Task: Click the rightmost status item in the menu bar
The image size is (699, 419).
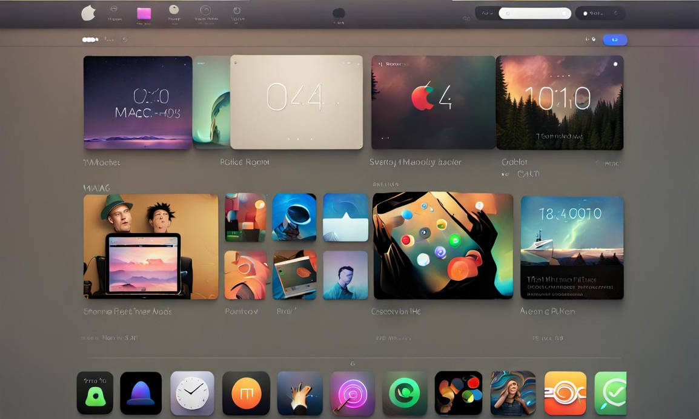Action: click(617, 13)
